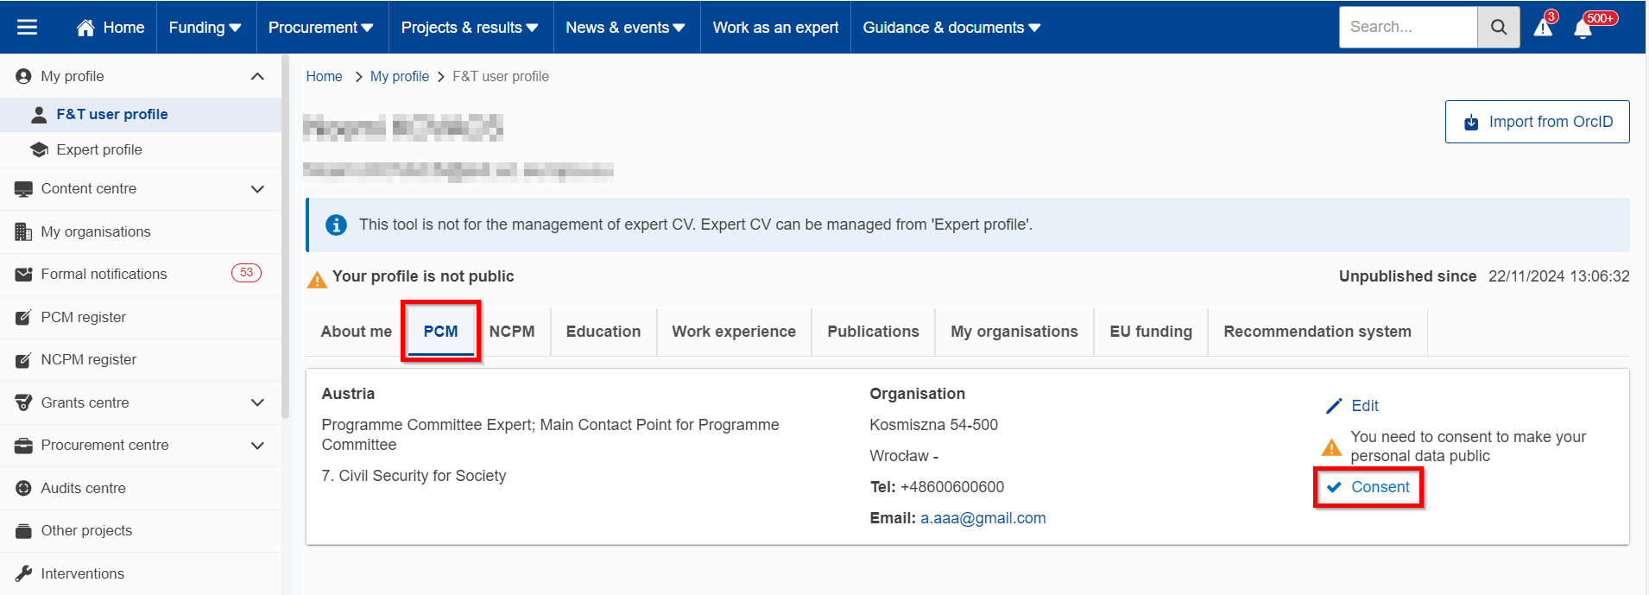The image size is (1649, 595).
Task: Open the notifications bell icon
Action: [x=1583, y=28]
